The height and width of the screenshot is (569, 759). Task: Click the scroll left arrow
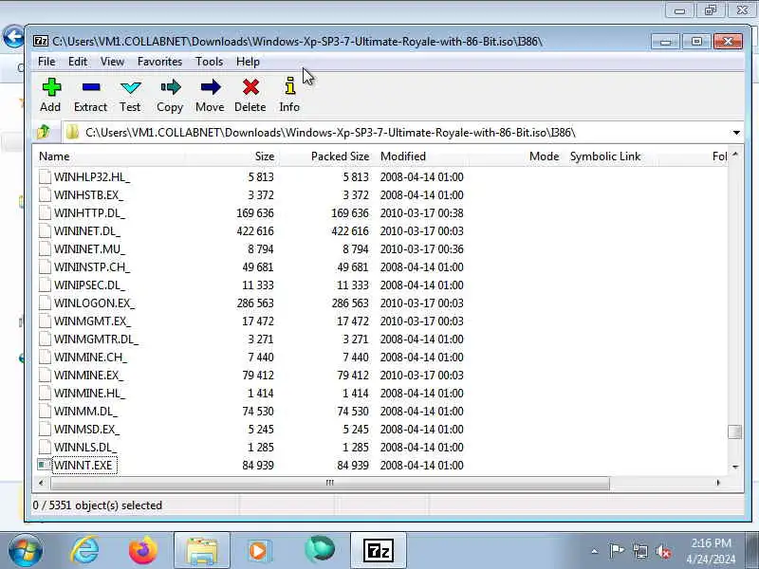click(41, 483)
